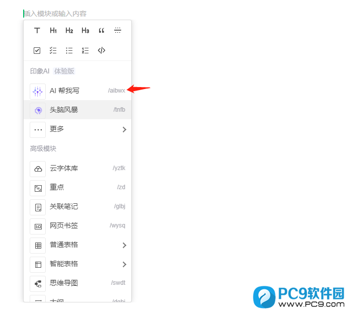Choose the 思维导图 menu entry
The height and width of the screenshot is (312, 349).
point(77,283)
